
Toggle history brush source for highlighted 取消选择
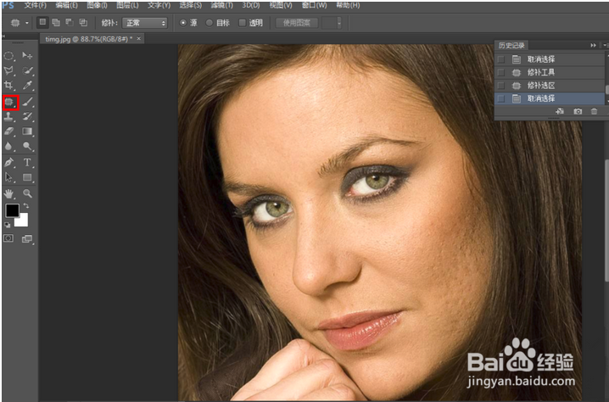(501, 98)
